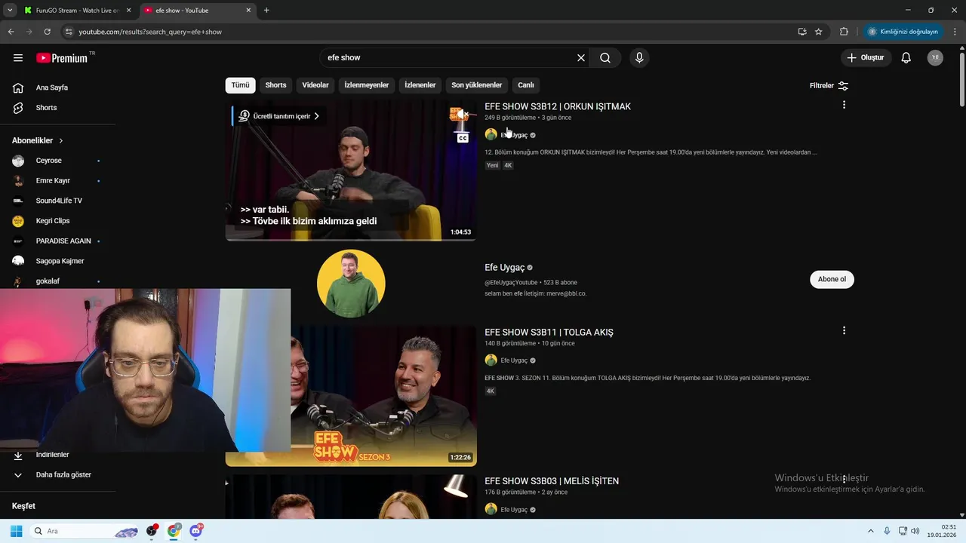Open Discord from the taskbar

[x=196, y=531]
